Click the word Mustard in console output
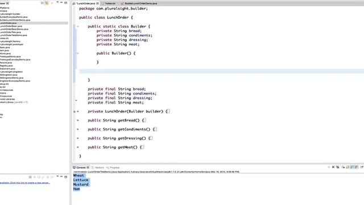Viewport: 364px width, 205px height. tap(81, 184)
